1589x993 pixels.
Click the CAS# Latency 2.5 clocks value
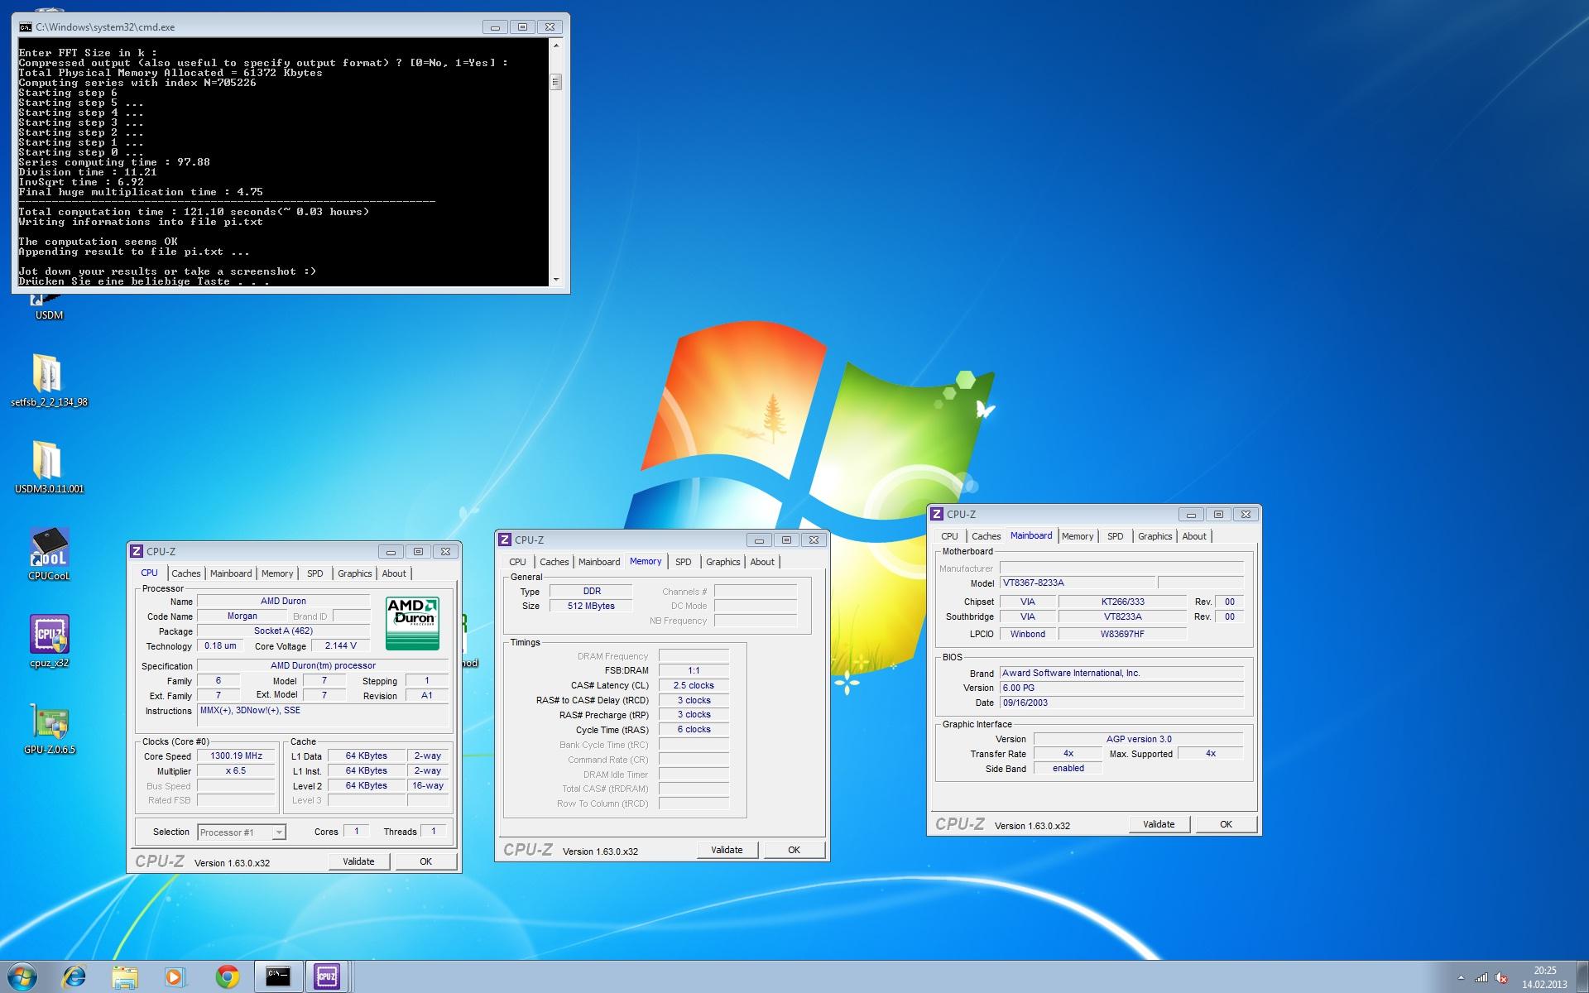pyautogui.click(x=694, y=685)
